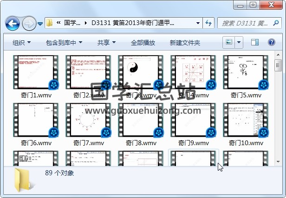This screenshot has width=286, height=198.
Task: Click the file name 奇门6.wmv
Action: [36, 143]
